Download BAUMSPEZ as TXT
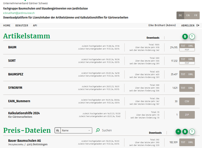 pyautogui.click(x=183, y=74)
